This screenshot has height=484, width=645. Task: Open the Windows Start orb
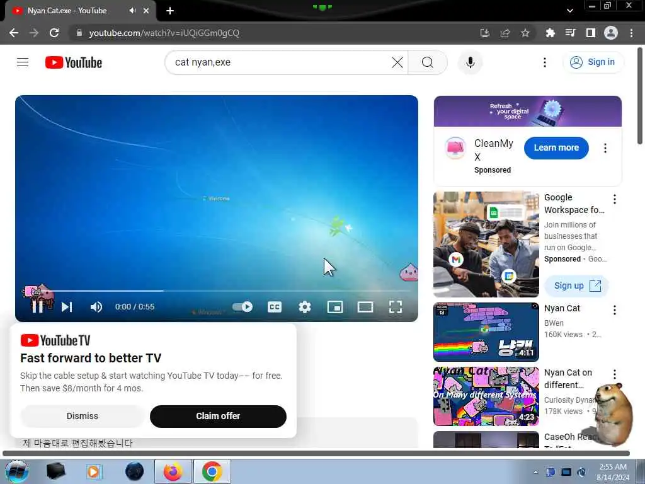tap(16, 471)
